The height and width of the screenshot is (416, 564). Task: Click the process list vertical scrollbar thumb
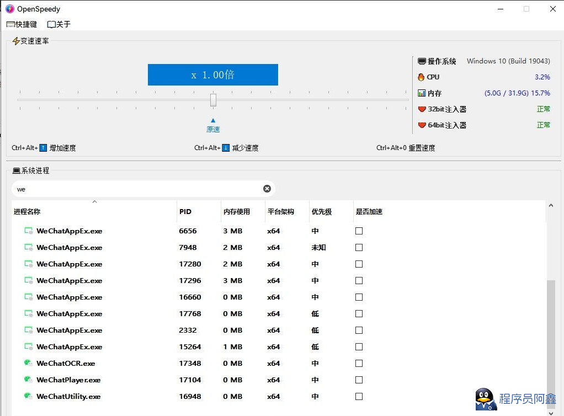[551, 344]
